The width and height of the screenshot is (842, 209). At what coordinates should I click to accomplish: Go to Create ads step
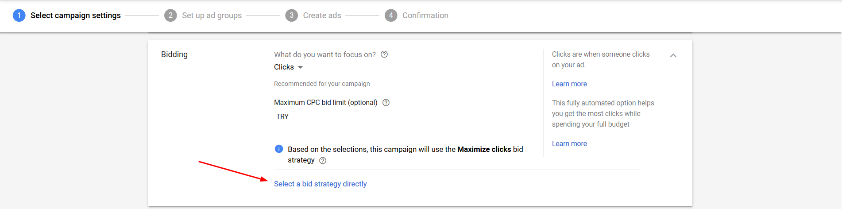coord(322,15)
